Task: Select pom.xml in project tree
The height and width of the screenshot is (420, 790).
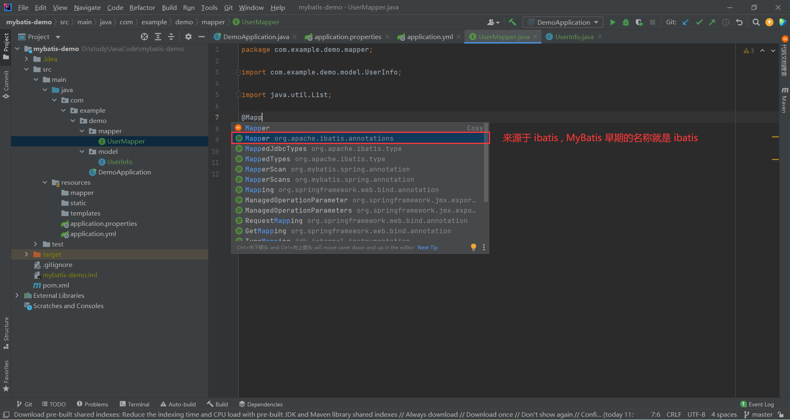Action: click(x=56, y=285)
